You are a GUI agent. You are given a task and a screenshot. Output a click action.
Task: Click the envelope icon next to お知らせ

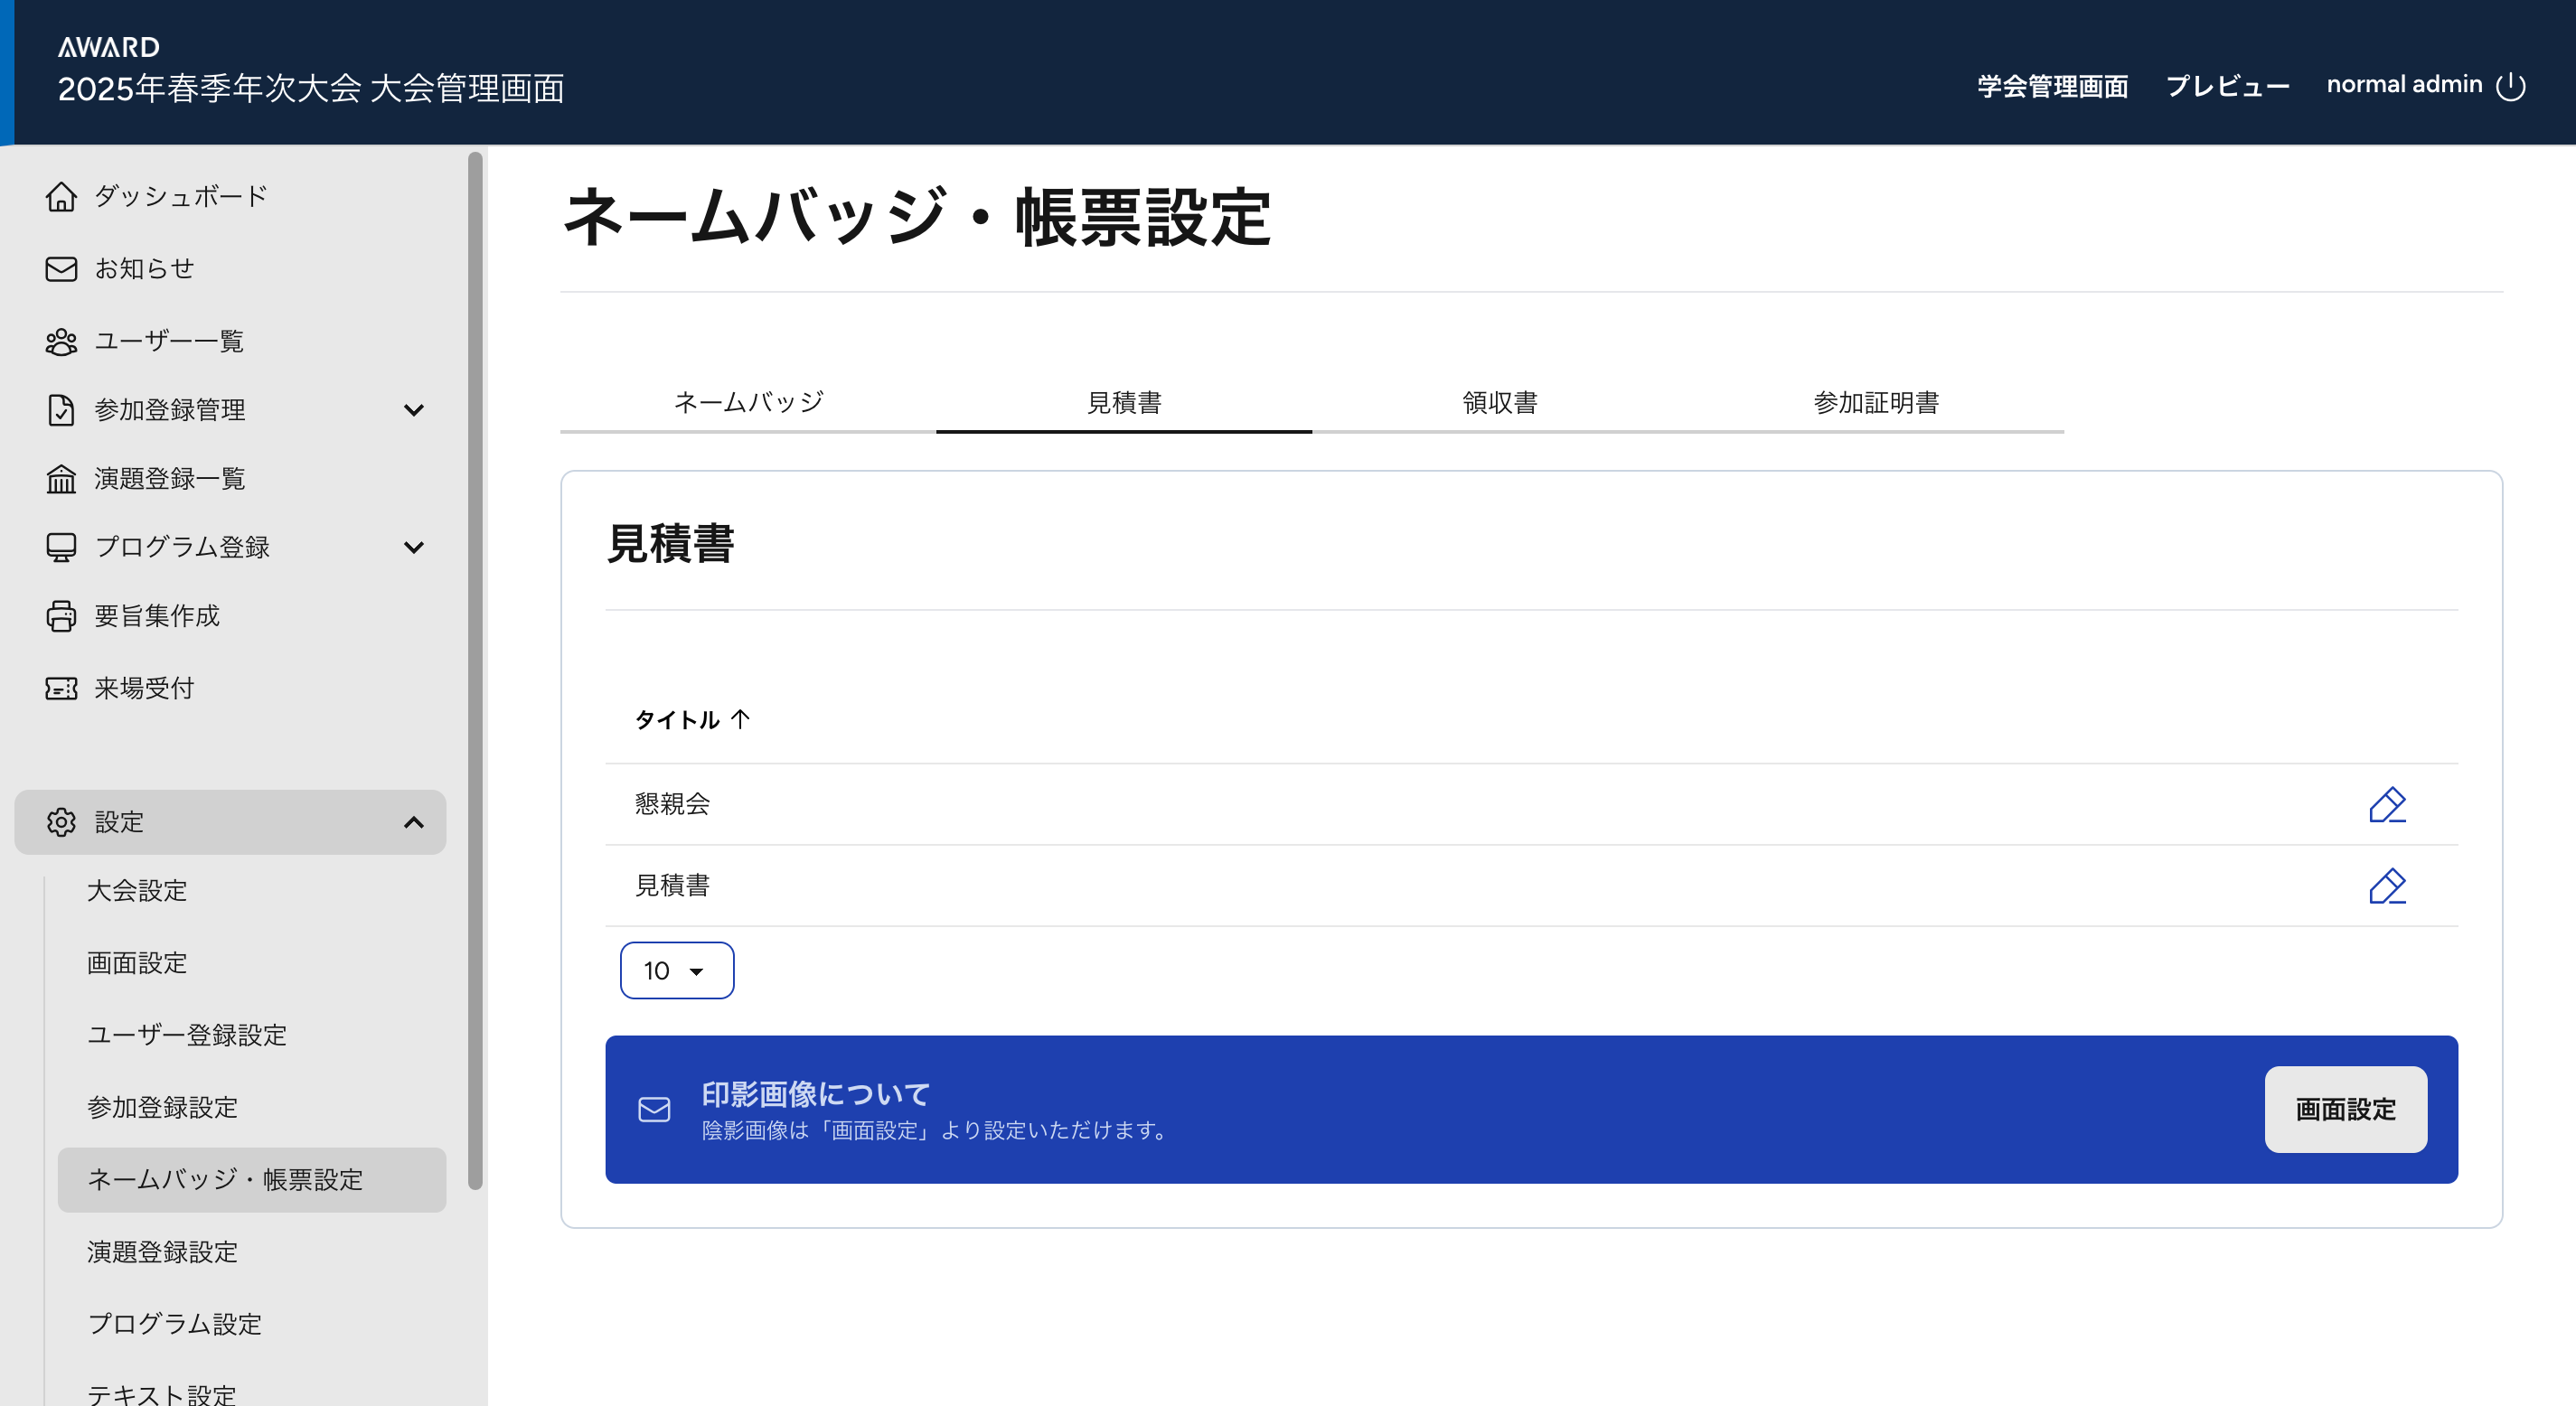tap(61, 269)
